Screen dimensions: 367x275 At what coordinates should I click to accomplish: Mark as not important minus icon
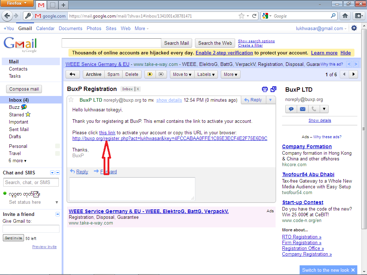pos(161,74)
